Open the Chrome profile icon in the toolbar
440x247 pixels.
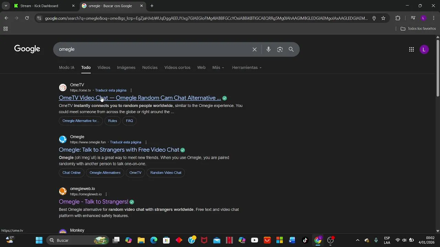423,18
